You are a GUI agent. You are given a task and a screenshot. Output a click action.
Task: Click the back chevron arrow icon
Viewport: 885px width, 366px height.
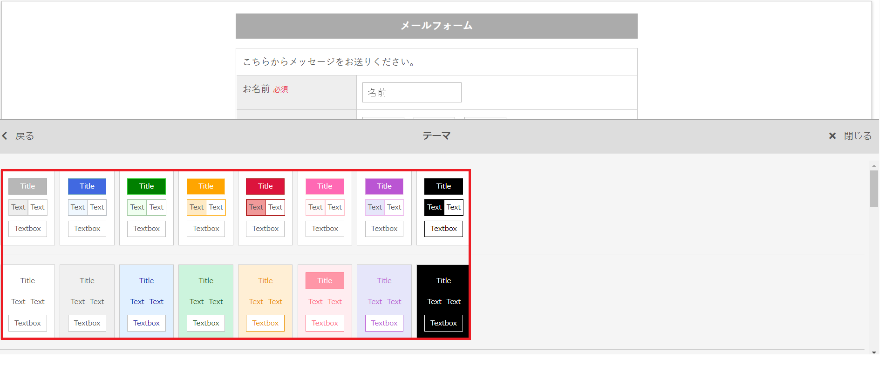pos(5,136)
